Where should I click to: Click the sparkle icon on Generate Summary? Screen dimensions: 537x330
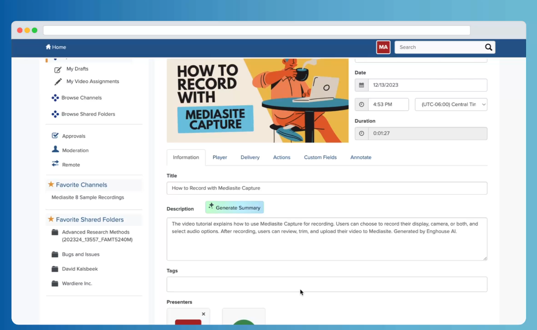tap(211, 206)
